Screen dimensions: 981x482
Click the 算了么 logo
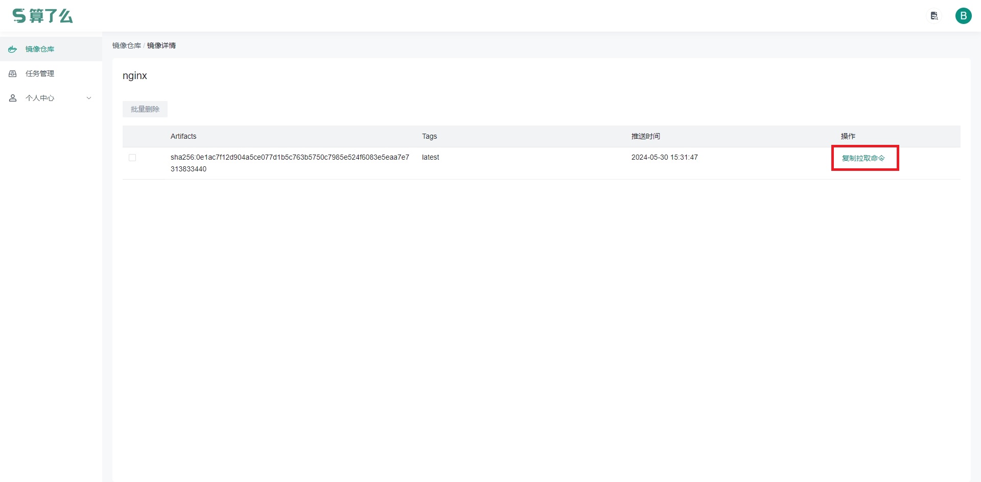[x=43, y=16]
